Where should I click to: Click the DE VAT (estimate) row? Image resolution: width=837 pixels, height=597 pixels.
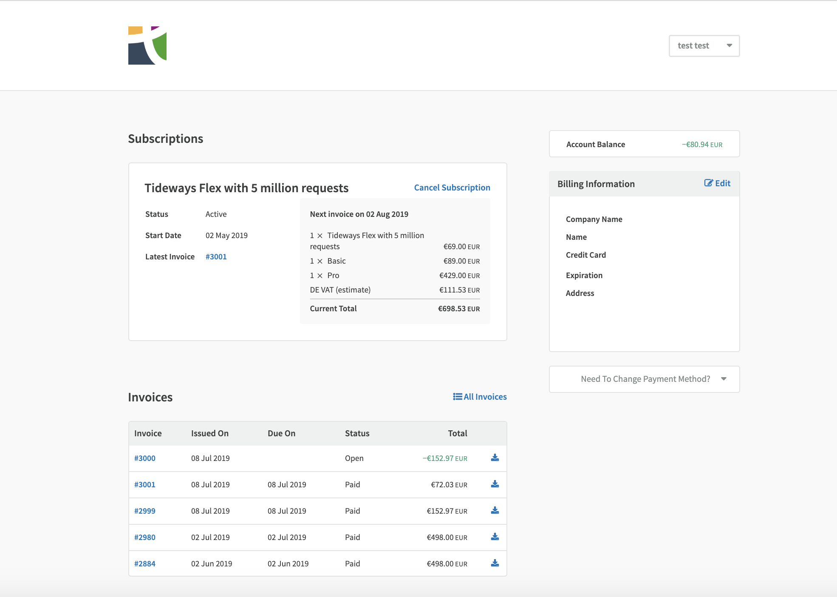click(395, 290)
